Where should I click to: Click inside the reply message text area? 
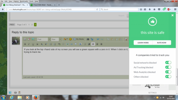76,61
